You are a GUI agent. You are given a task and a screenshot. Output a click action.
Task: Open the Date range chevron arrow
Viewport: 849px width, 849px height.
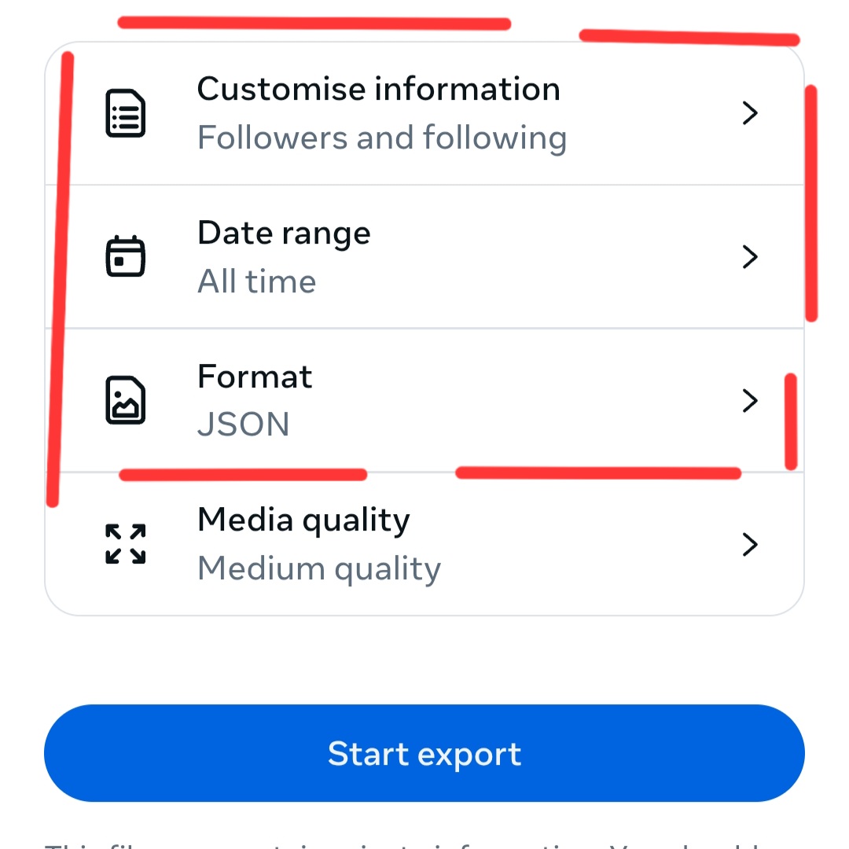(x=749, y=255)
